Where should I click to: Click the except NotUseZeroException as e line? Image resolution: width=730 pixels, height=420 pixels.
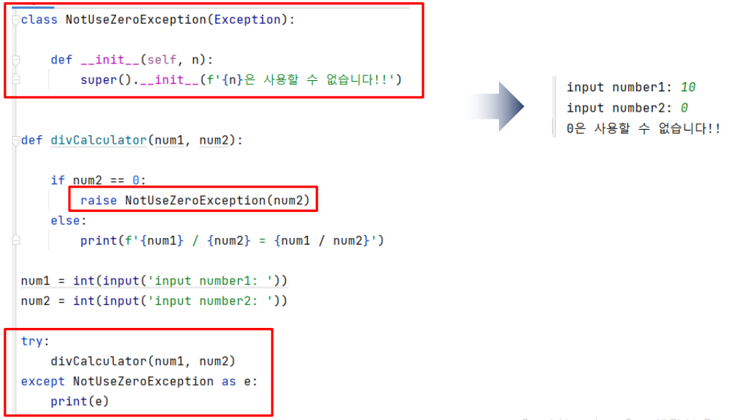139,382
